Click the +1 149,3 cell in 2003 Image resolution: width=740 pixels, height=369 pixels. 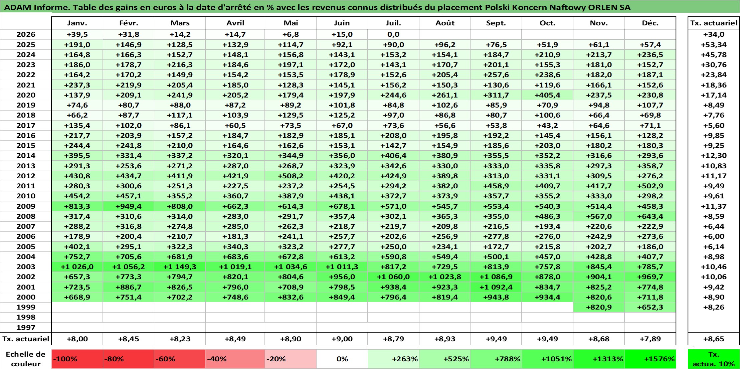click(x=180, y=266)
